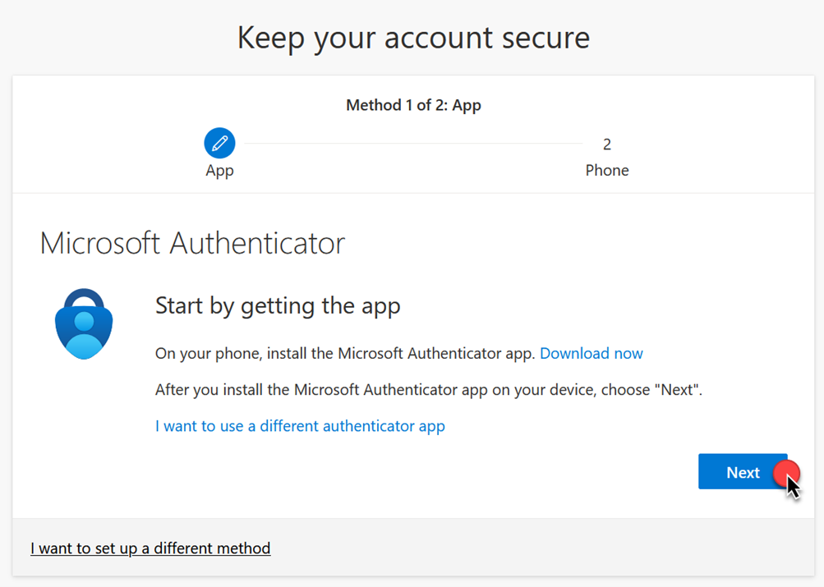Open the Download now link

click(591, 353)
